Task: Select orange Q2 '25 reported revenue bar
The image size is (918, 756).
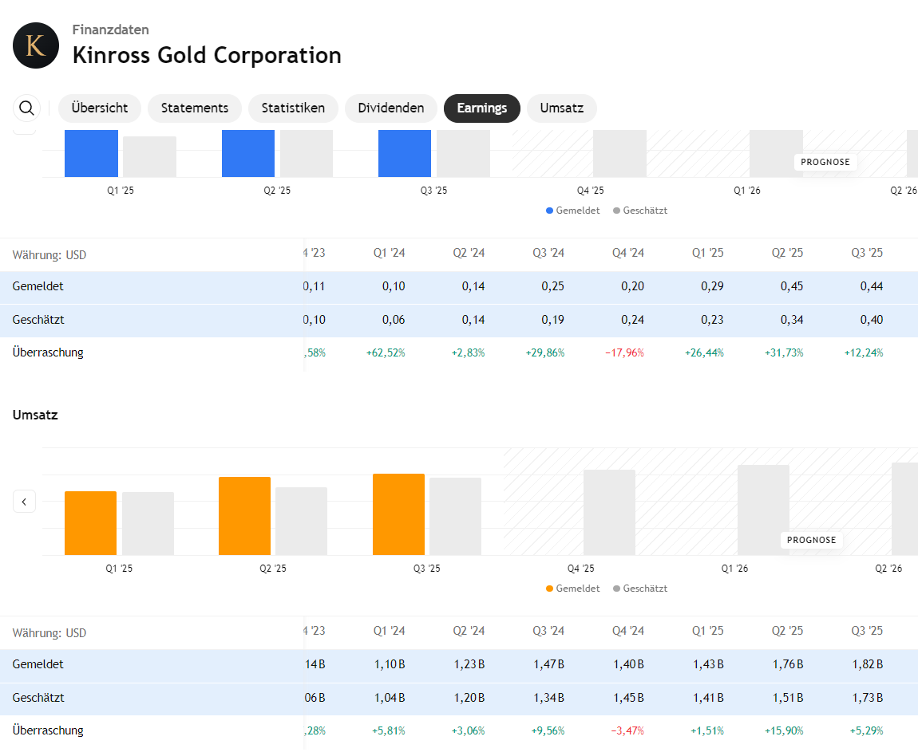Action: (x=244, y=516)
